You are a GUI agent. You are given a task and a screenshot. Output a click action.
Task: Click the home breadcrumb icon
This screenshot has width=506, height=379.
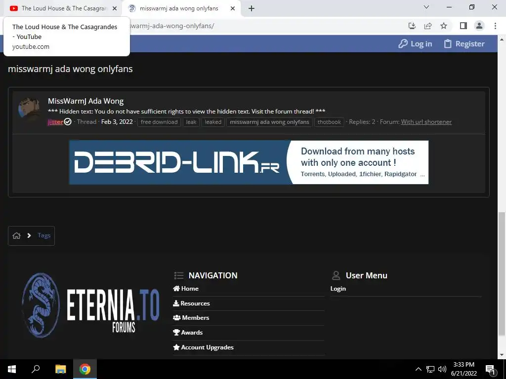click(16, 235)
